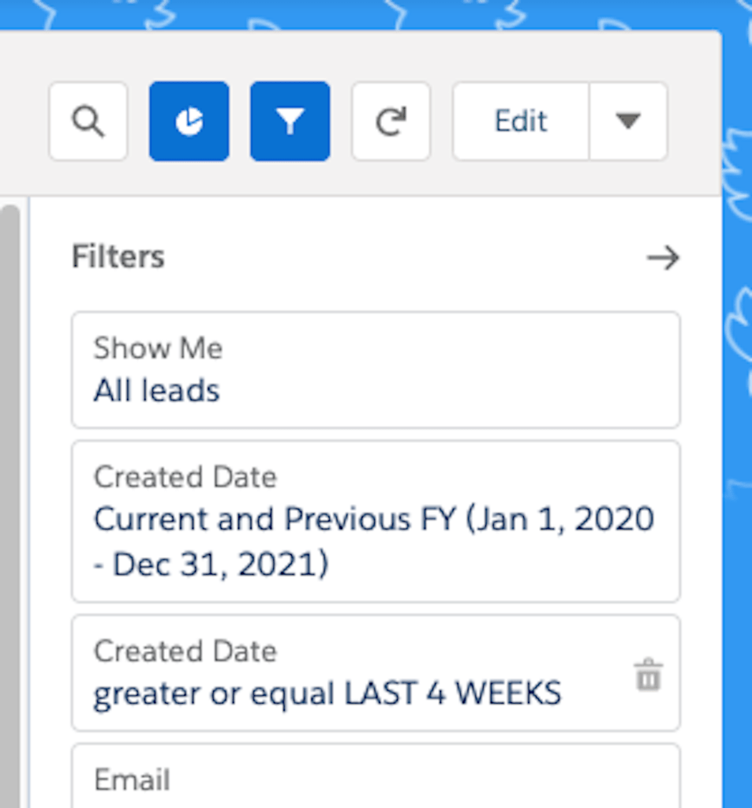Refresh the report with the circular arrow icon
This screenshot has width=752, height=808.
391,122
